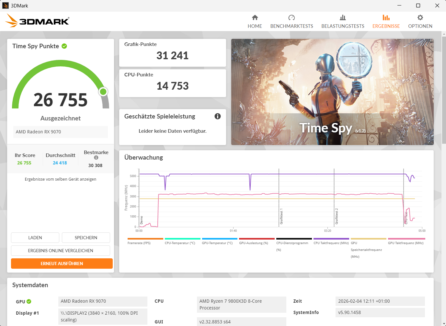This screenshot has width=446, height=326.
Task: Click the AMD Ryzen 7 9800X3D CPU field
Action: 242,305
